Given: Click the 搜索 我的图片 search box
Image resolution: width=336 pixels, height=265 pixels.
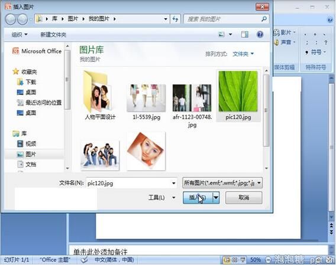Looking at the screenshot, I should pos(222,19).
